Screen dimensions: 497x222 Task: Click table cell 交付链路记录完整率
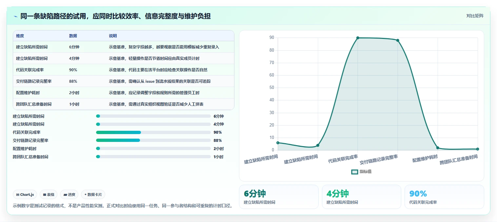(34, 81)
